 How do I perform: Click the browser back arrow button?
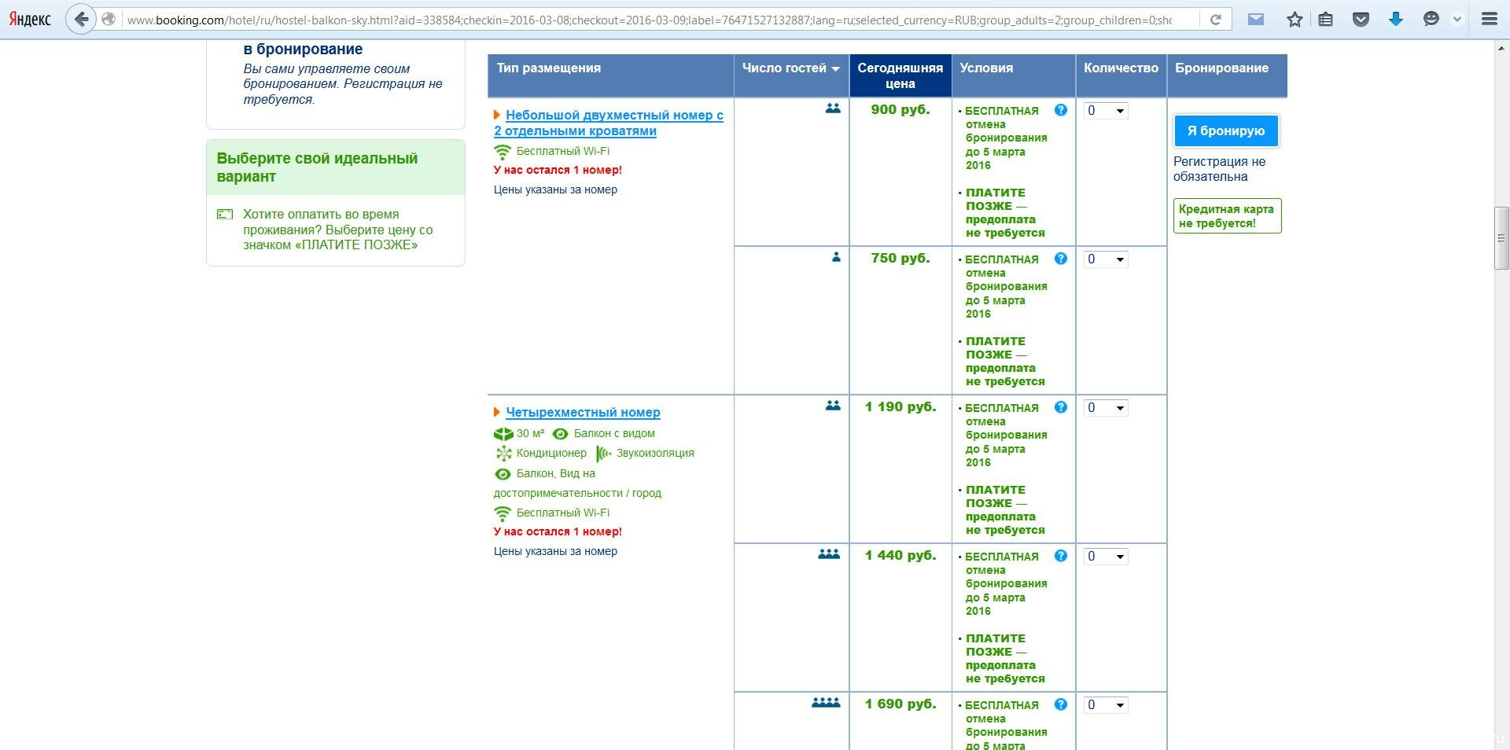click(x=81, y=20)
